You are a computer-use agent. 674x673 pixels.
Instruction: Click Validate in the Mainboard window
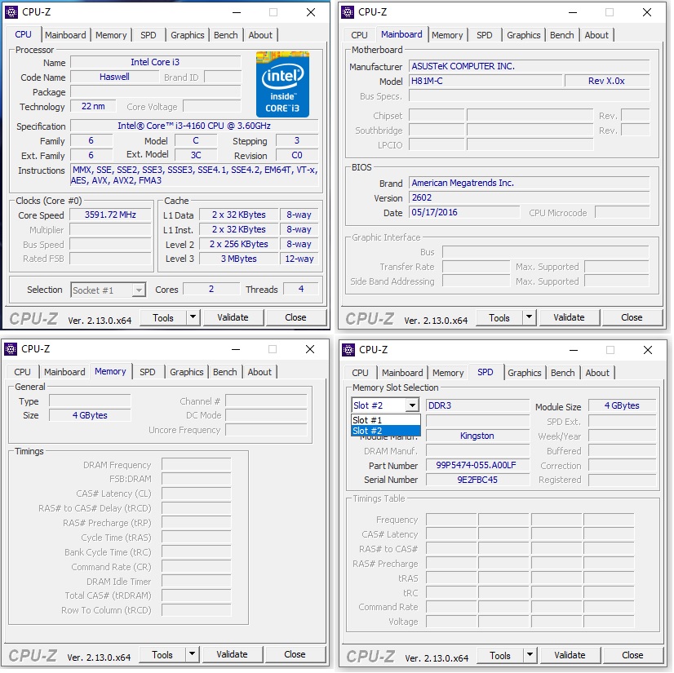[569, 317]
